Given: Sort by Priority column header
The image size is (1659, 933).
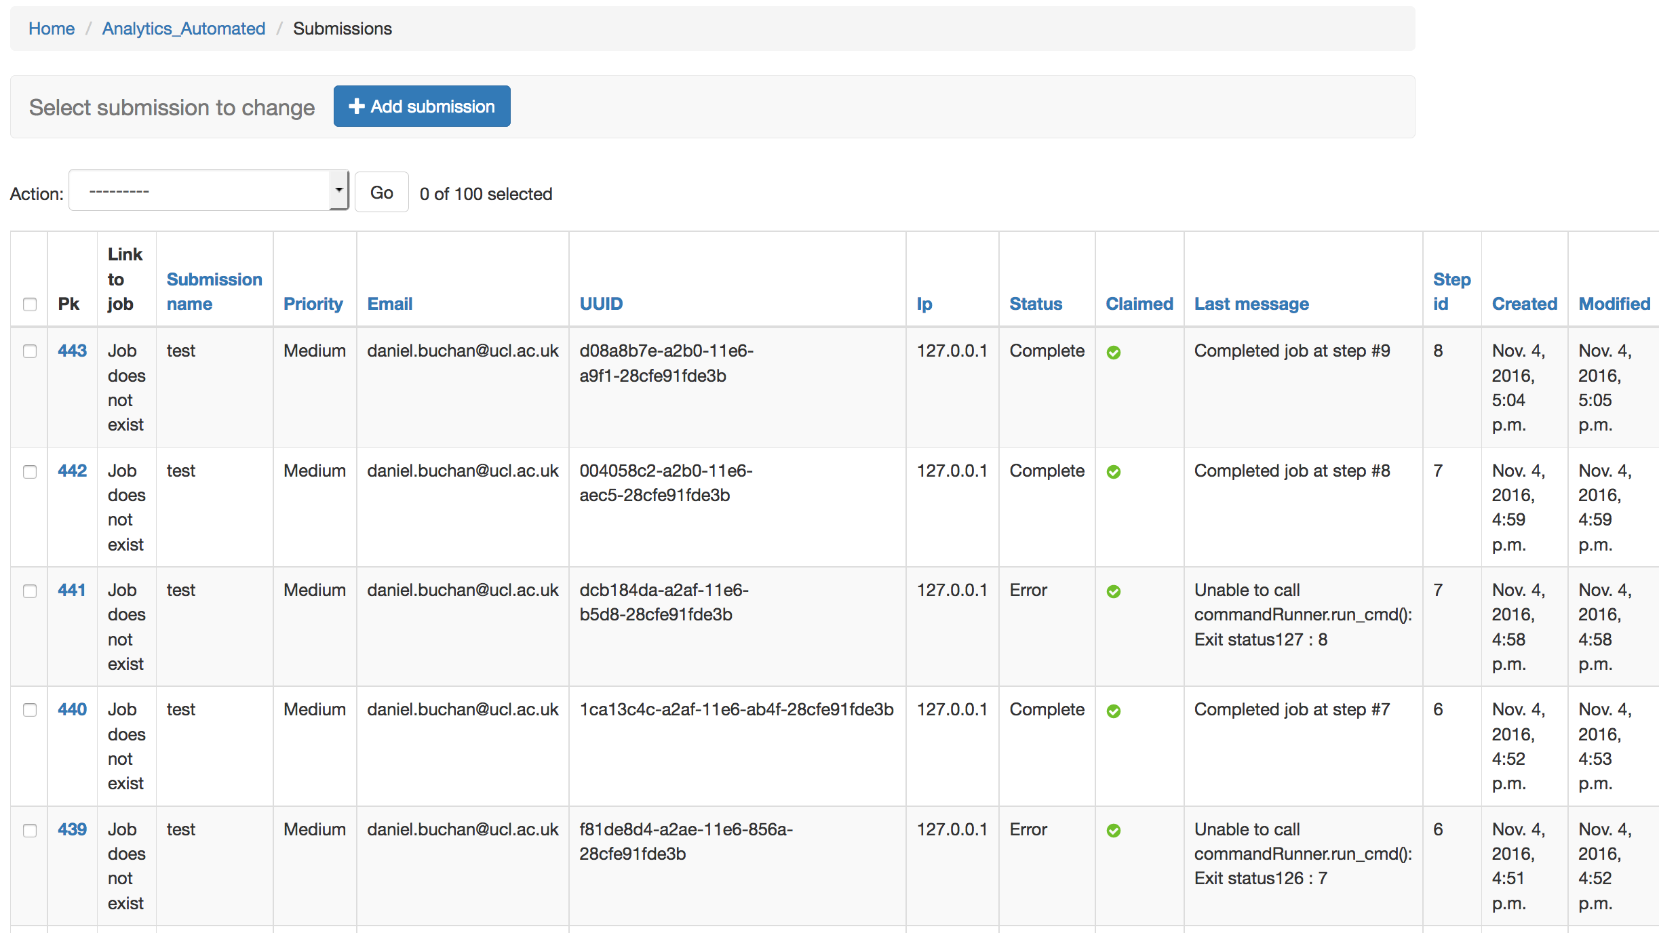Looking at the screenshot, I should 313,304.
